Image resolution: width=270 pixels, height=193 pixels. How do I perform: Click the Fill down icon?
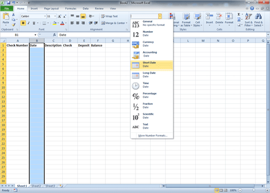(x=239, y=20)
